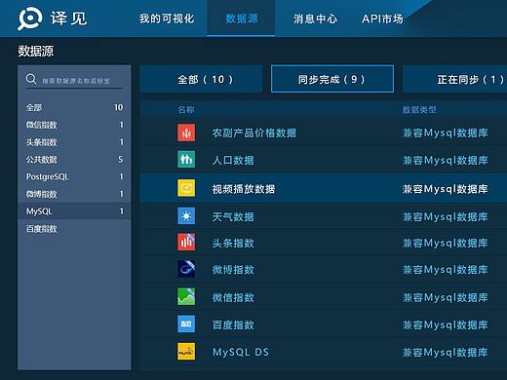The image size is (507, 380).
Task: Click 兼容Mysql数据库 in the 视频播放数据 row
Action: (446, 189)
